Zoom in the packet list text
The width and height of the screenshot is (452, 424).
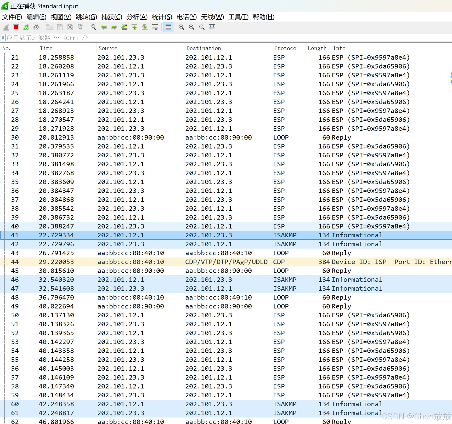(181, 27)
